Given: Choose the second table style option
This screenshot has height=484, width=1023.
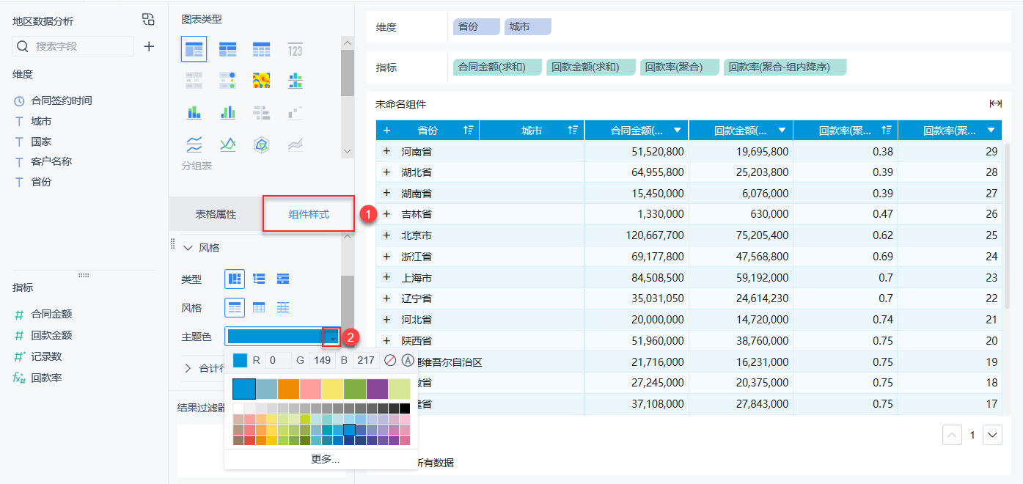Looking at the screenshot, I should (x=259, y=307).
